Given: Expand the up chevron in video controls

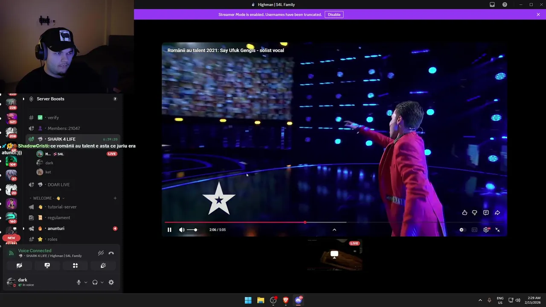Looking at the screenshot, I should coord(334,230).
